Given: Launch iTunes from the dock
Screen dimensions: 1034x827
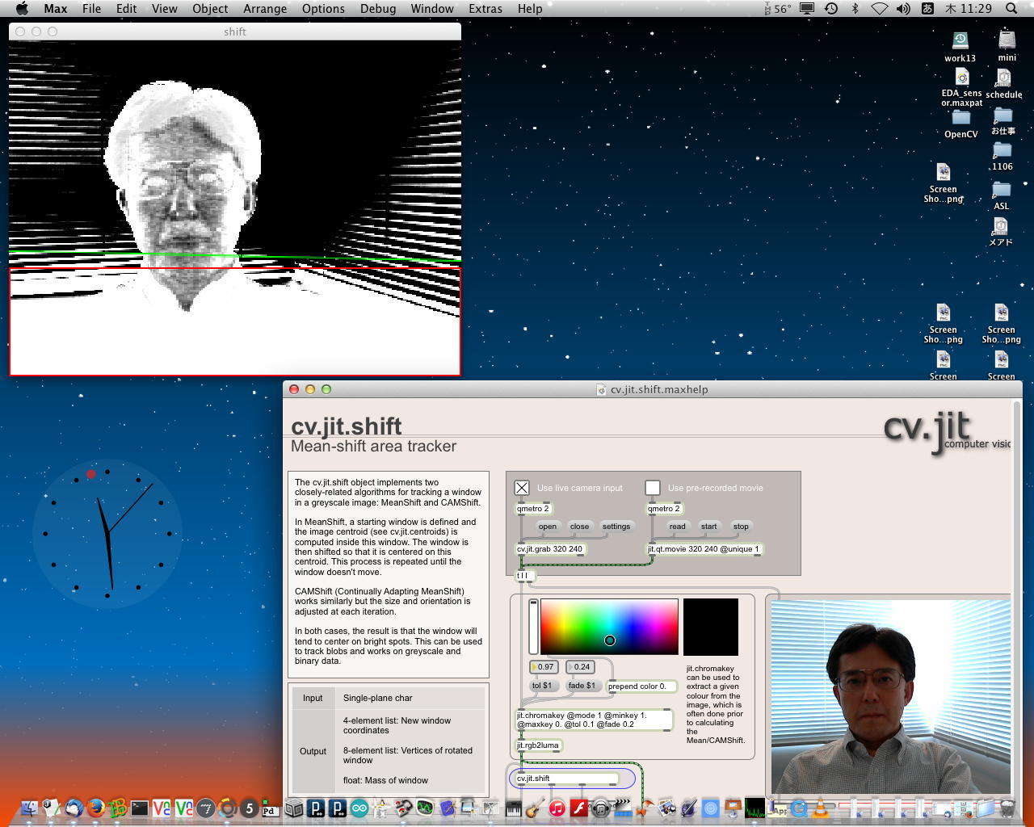Looking at the screenshot, I should [557, 808].
